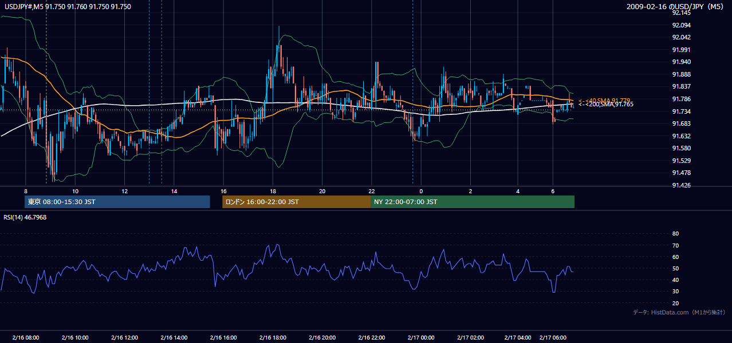Click the 200 SMA 91.765 white label
The height and width of the screenshot is (343, 732).
click(605, 105)
